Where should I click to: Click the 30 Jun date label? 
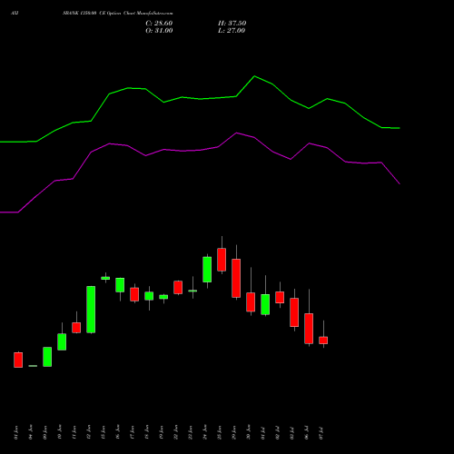[249, 432]
